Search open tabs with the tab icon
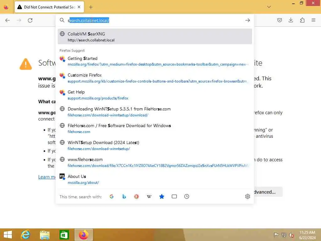This screenshot has width=321, height=241. [174, 196]
